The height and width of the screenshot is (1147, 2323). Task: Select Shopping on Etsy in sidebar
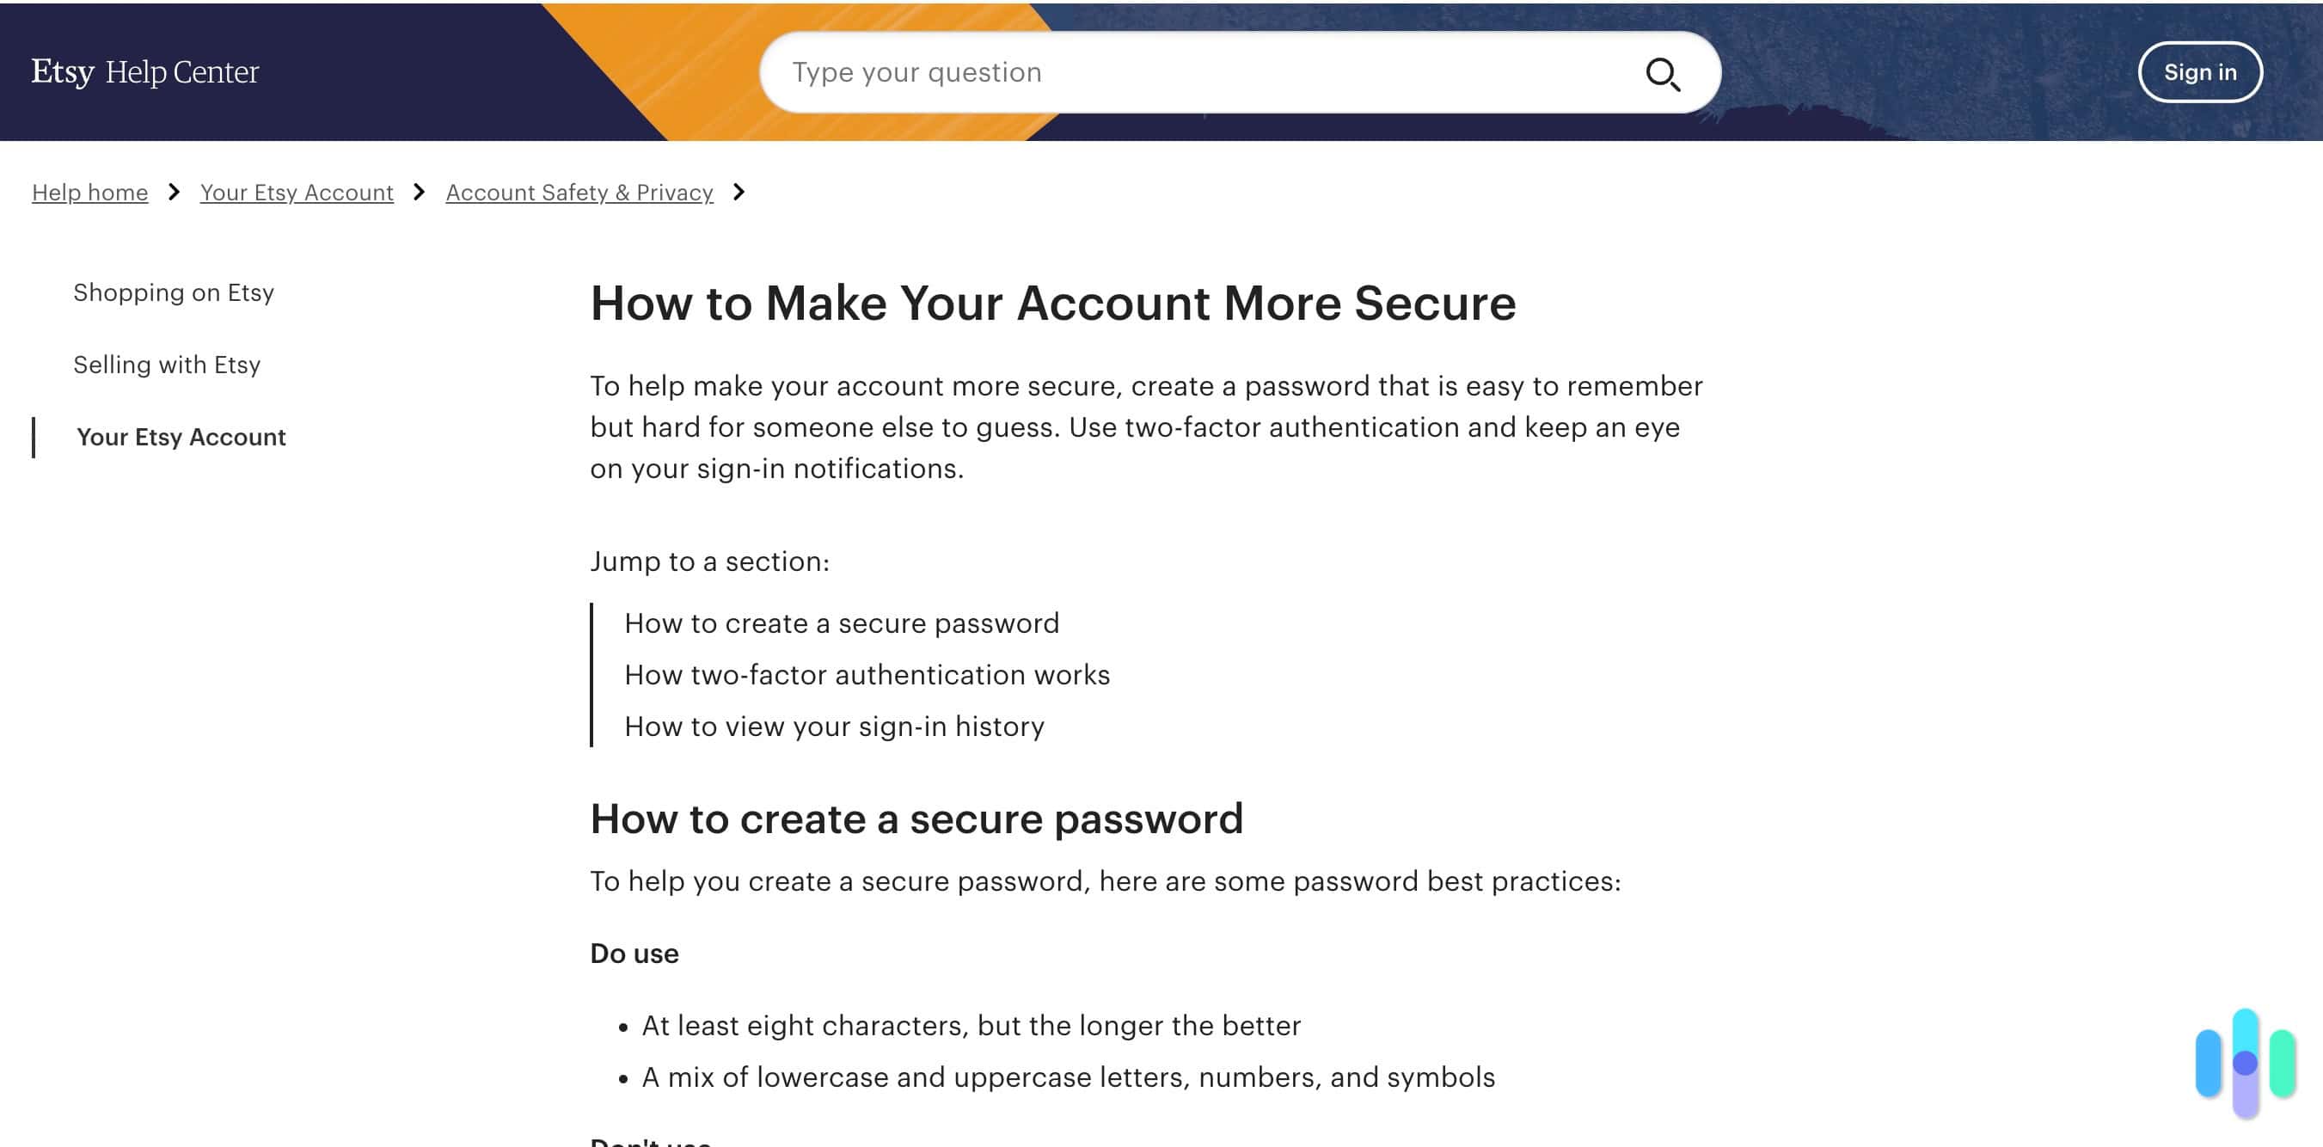pos(174,292)
